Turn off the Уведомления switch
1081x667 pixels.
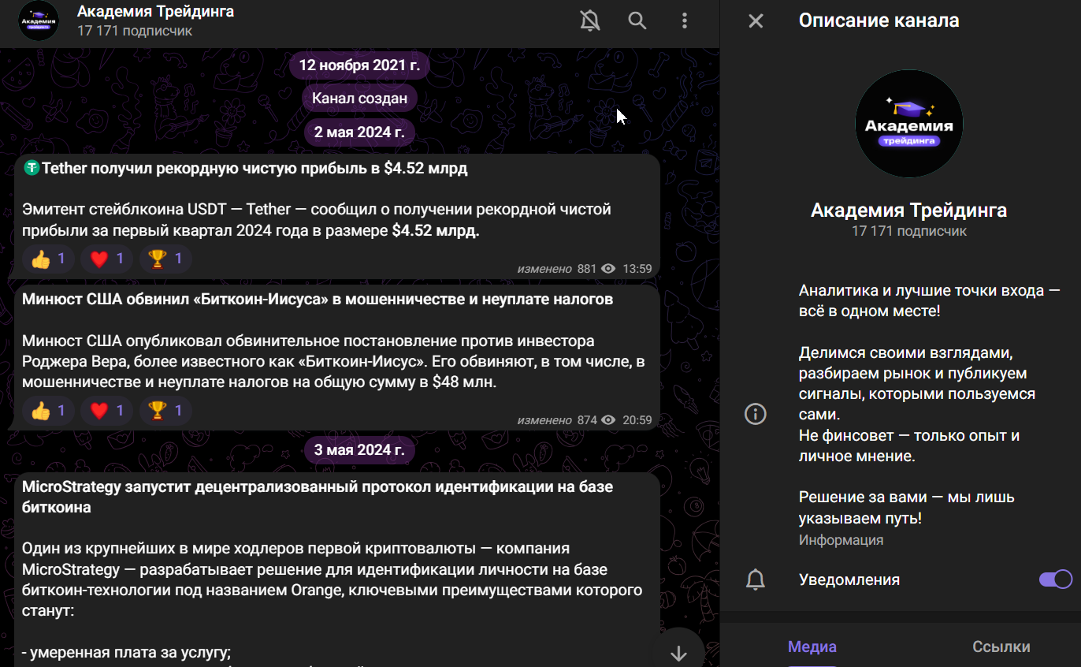(1056, 579)
